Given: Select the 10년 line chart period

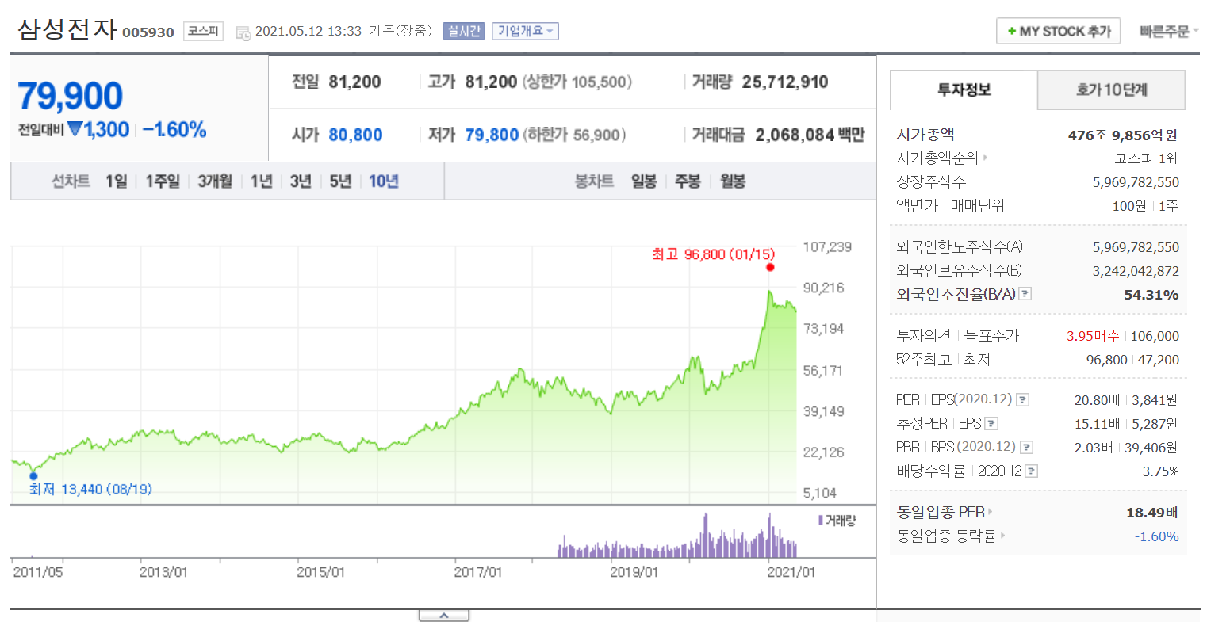Looking at the screenshot, I should [384, 181].
